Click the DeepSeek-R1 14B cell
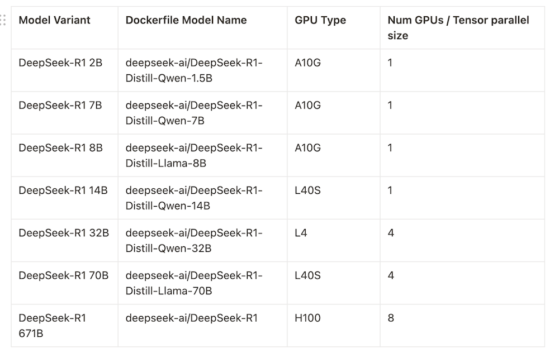 [x=64, y=198]
